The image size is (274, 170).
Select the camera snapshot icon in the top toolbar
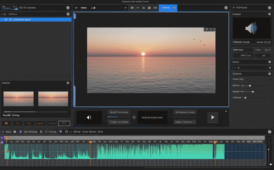[x=155, y=8]
